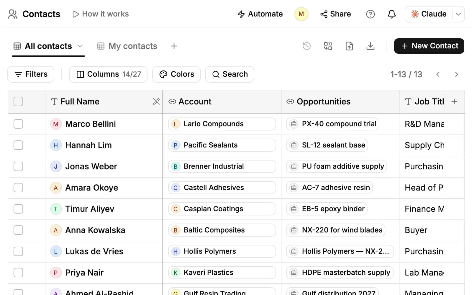Expand the All contacts view dropdown
Screen dimensions: 472x295
click(80, 46)
